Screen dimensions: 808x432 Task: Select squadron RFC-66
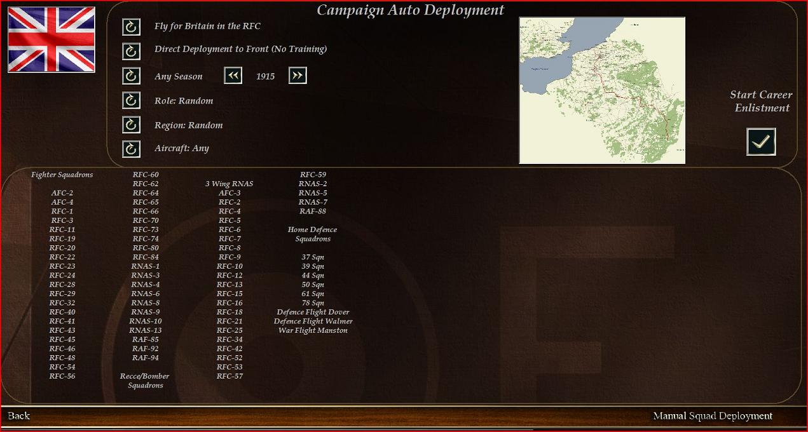coord(146,212)
